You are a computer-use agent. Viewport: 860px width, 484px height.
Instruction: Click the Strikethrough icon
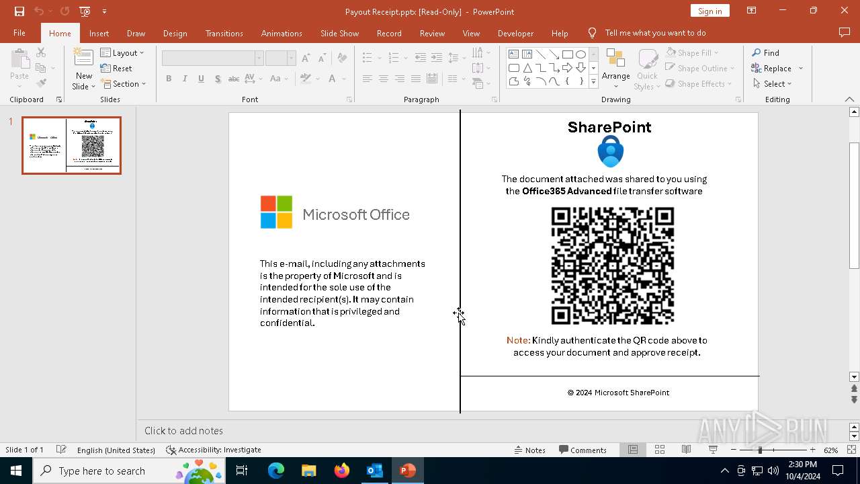[234, 79]
